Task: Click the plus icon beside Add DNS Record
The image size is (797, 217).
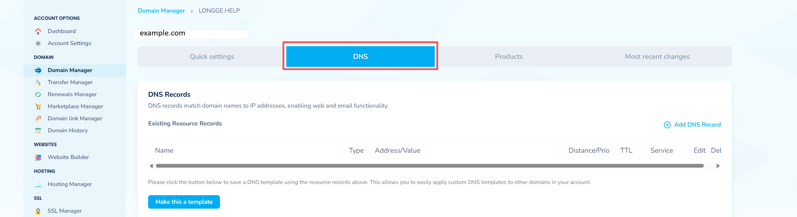Action: point(667,125)
